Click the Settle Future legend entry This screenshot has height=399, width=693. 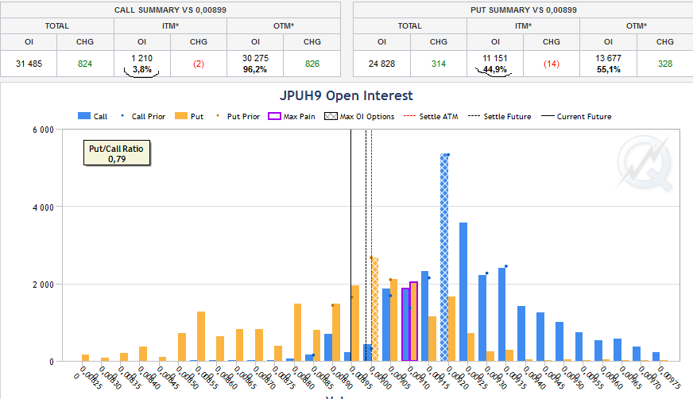tap(501, 116)
